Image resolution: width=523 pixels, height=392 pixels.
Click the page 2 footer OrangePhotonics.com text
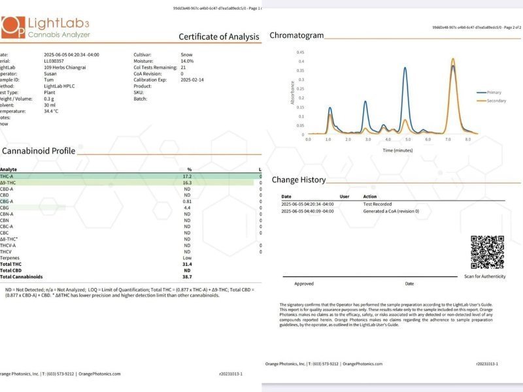tap(363, 364)
